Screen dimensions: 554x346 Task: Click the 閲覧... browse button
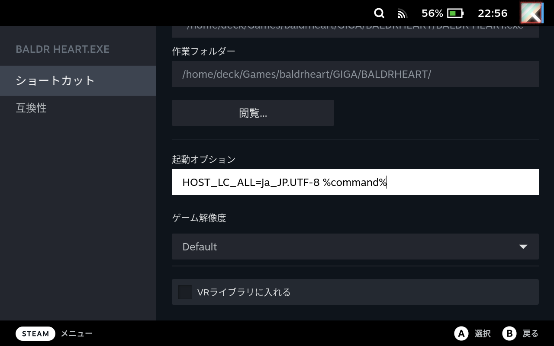coord(253,113)
